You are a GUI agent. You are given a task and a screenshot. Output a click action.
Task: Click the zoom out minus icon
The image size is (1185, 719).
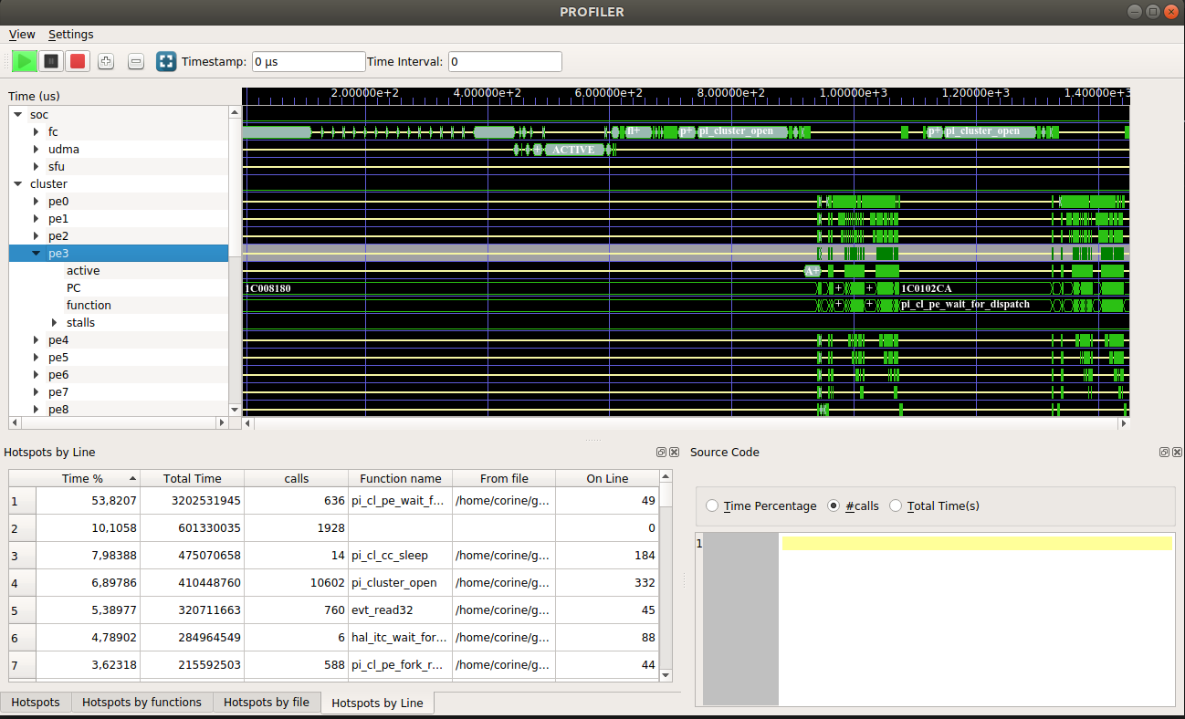coord(136,61)
